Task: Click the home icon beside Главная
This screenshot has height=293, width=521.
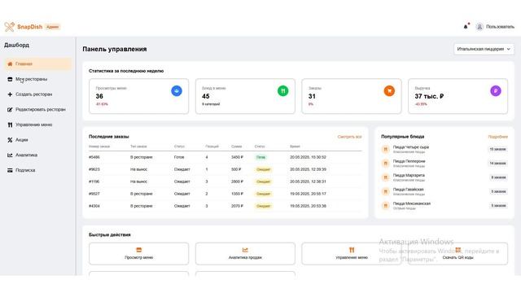Action: pos(10,63)
